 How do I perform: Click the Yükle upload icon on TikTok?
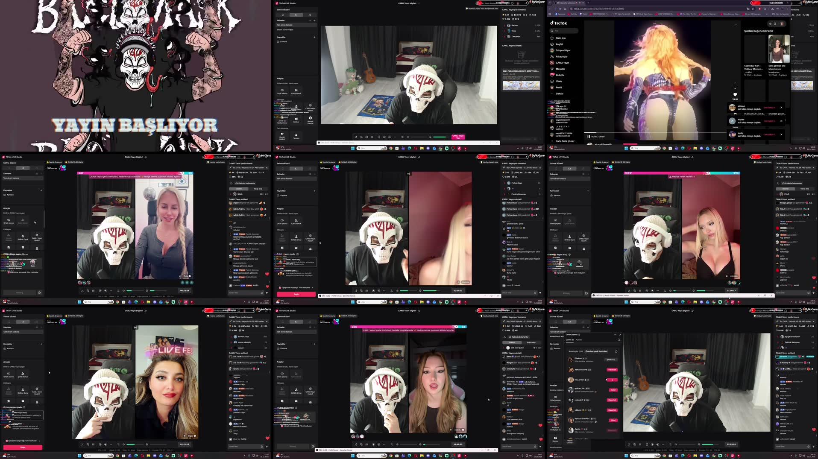(x=560, y=81)
